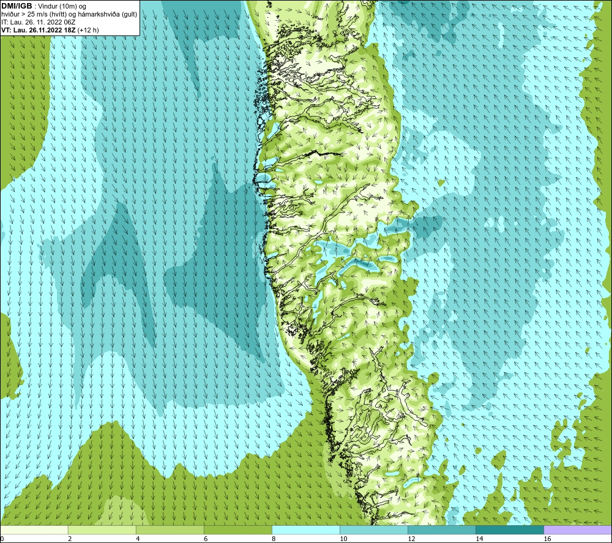Click the legend value label 16
This screenshot has height=543, width=612.
547,539
